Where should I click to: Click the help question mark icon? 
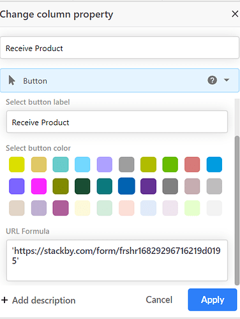212,80
